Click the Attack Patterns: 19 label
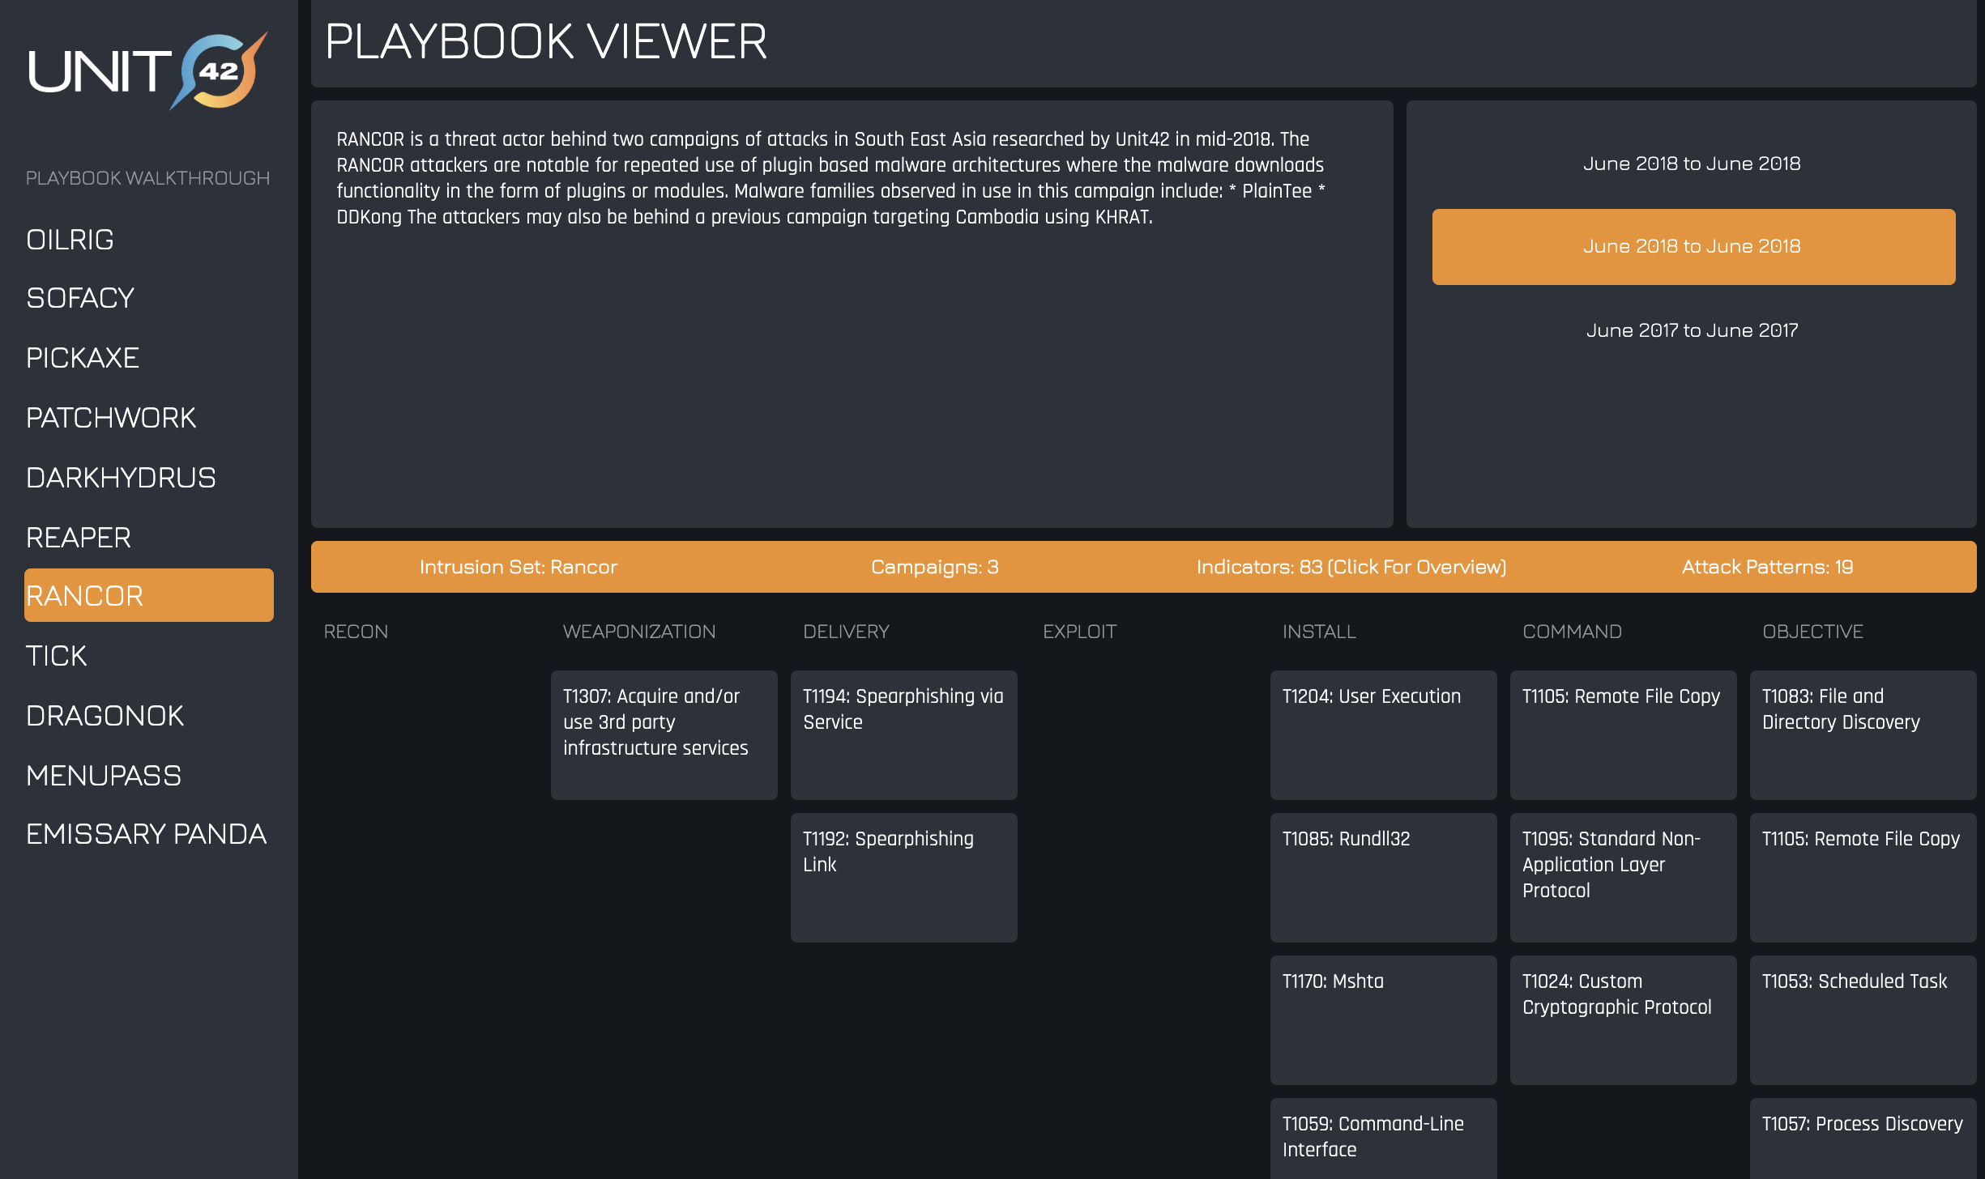 pos(1768,567)
